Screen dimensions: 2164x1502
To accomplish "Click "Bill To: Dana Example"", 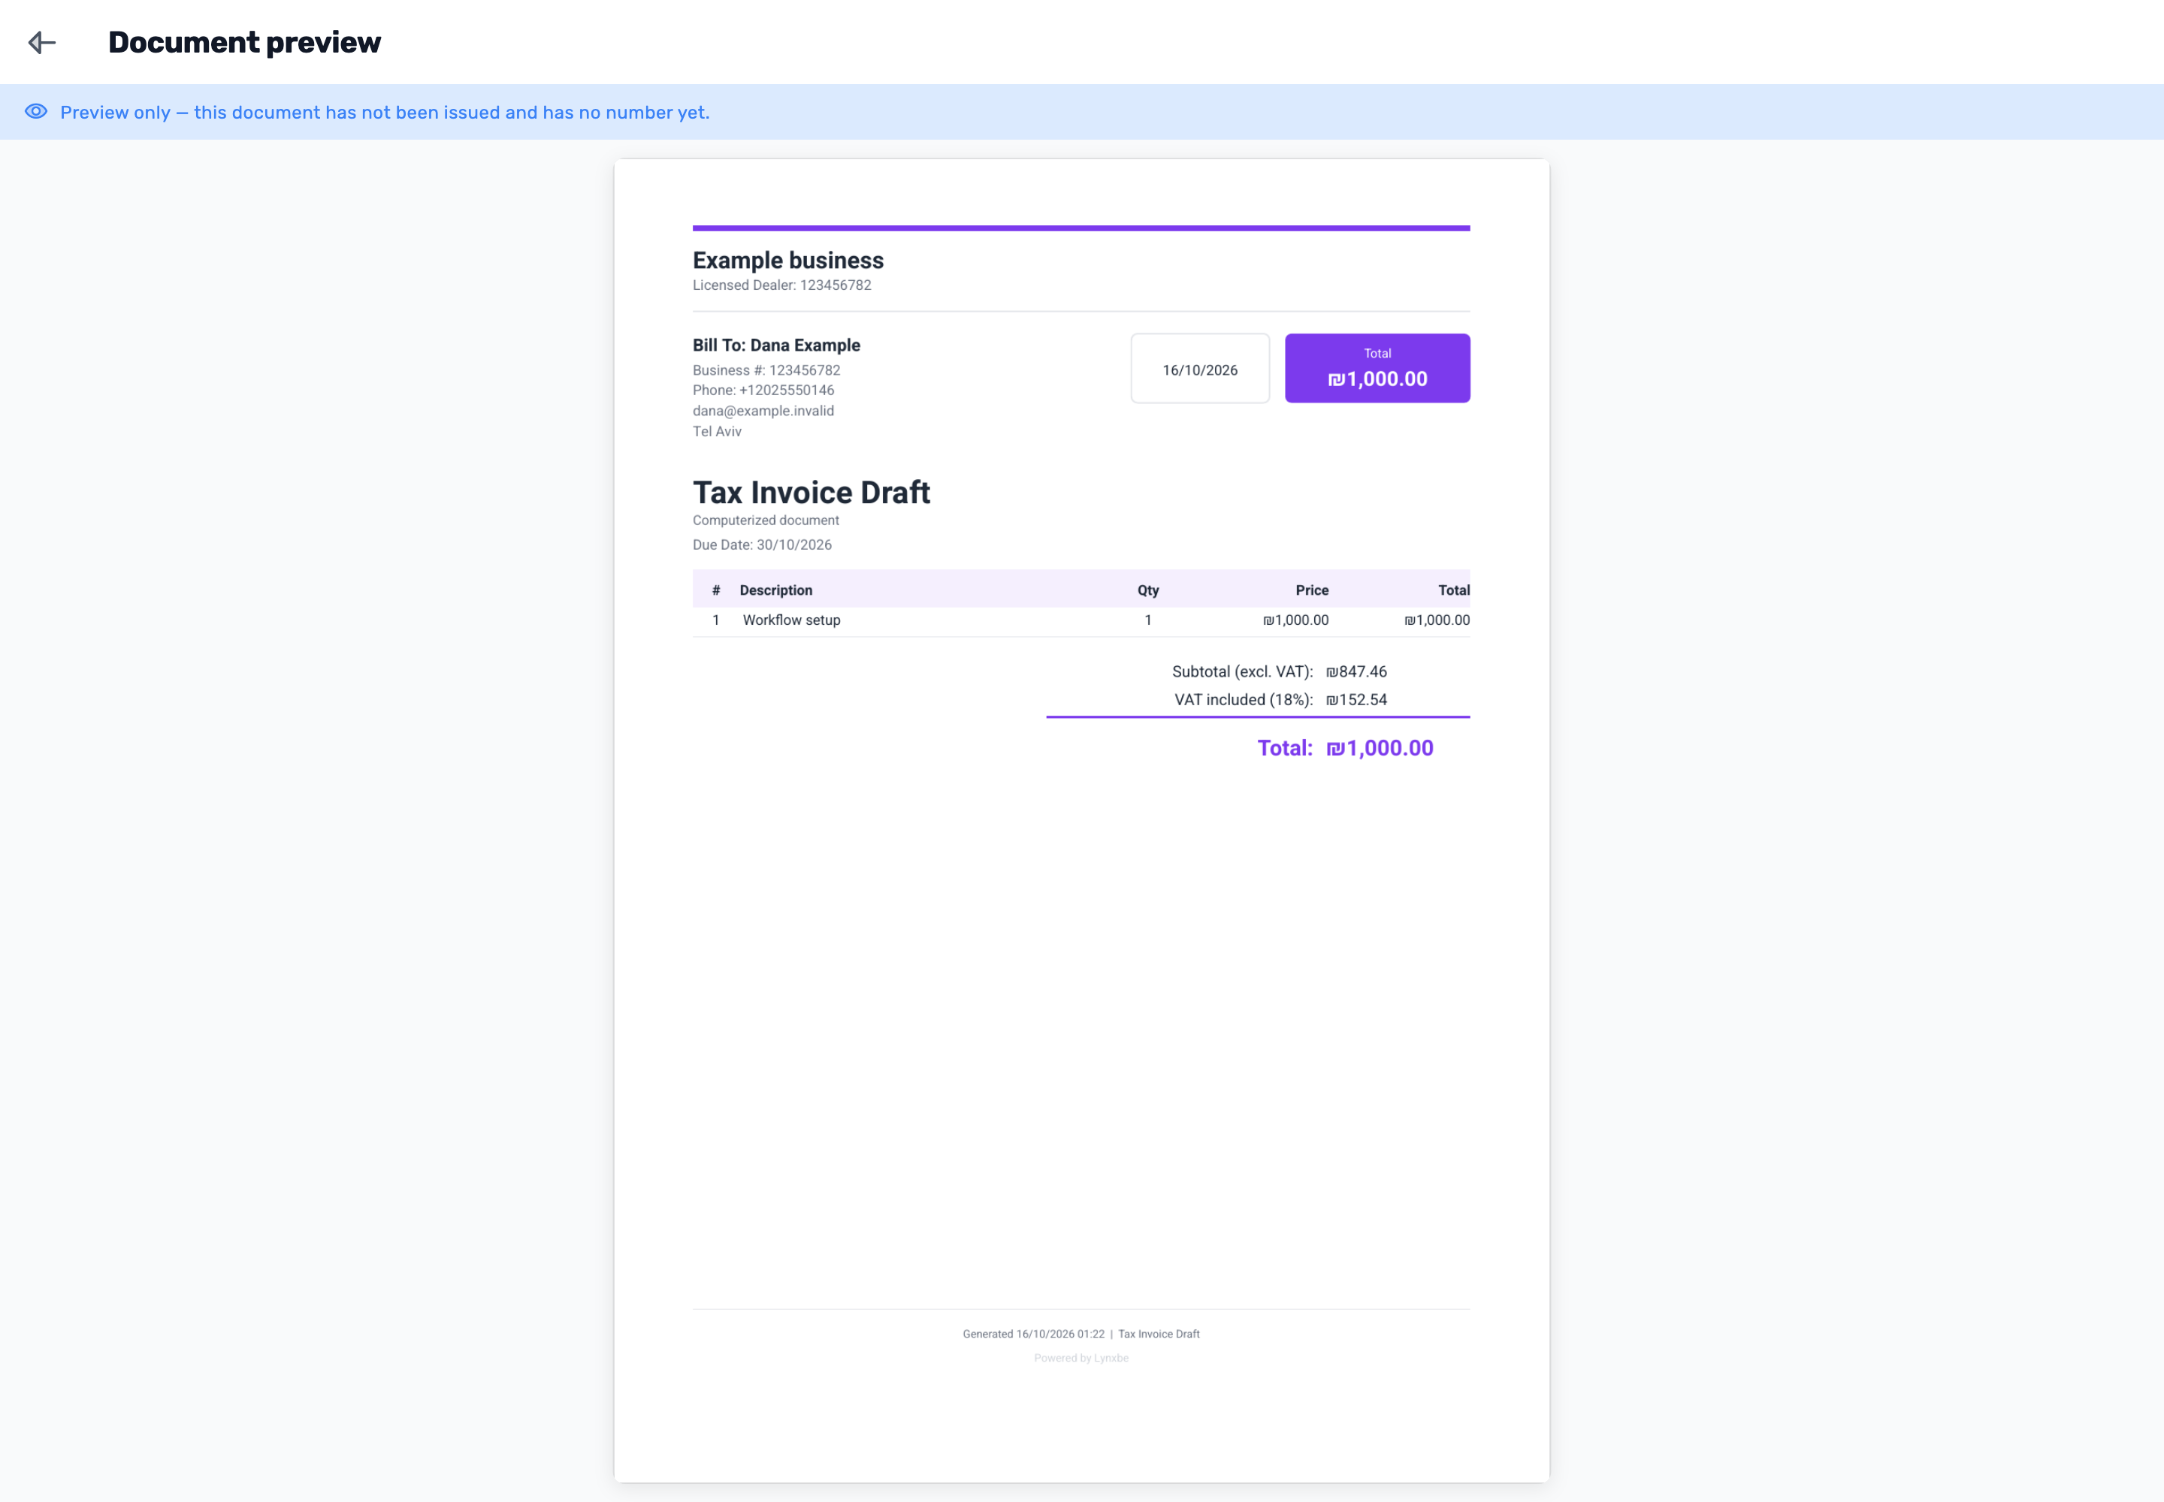I will (776, 345).
